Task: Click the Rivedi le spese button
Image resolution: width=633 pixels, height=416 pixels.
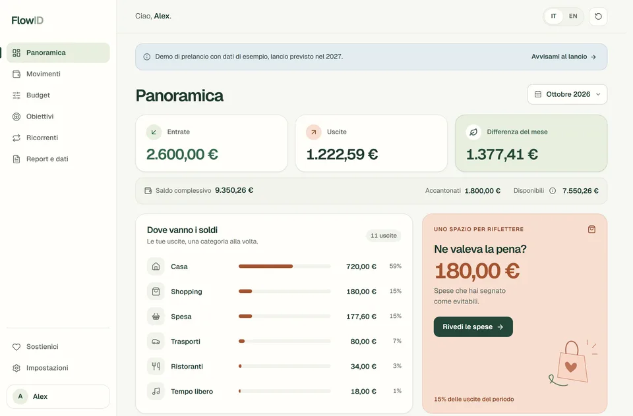Action: point(473,327)
